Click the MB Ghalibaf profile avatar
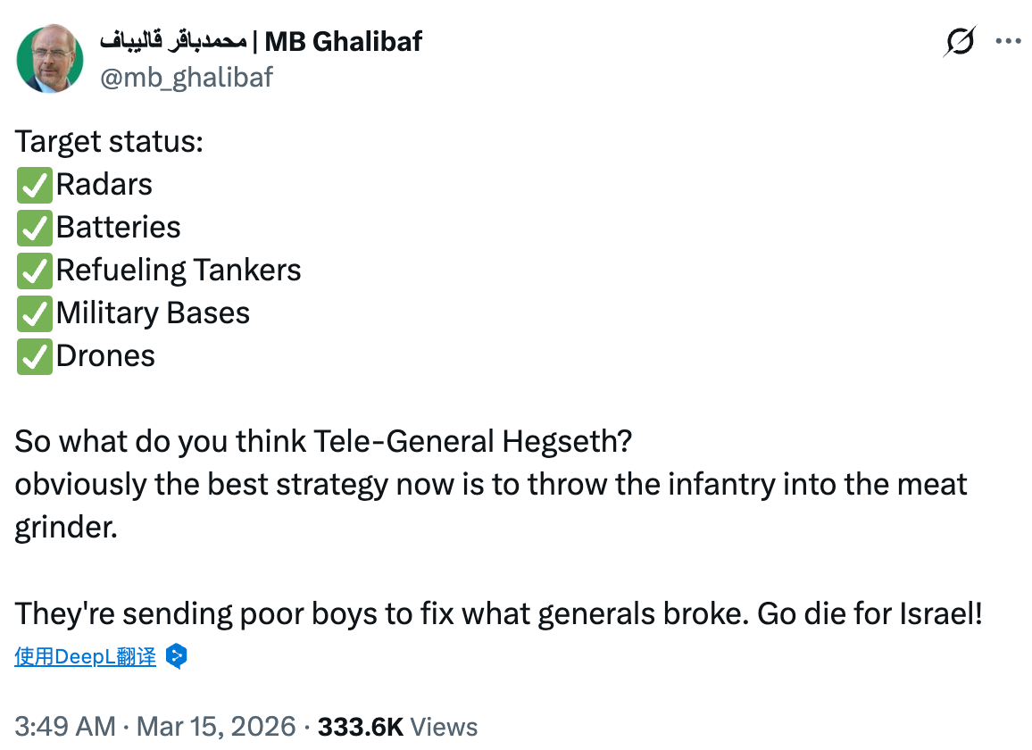The height and width of the screenshot is (750, 1032). coord(50,59)
